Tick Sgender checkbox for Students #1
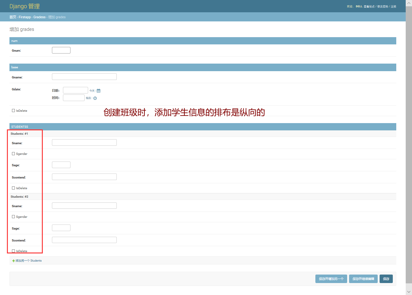 click(x=13, y=154)
